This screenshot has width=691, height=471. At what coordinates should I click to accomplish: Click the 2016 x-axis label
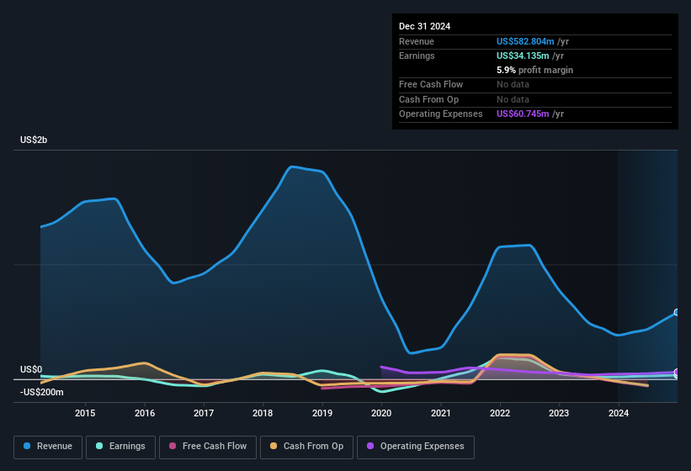(145, 413)
